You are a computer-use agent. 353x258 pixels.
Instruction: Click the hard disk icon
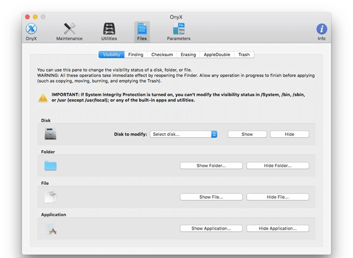point(50,134)
